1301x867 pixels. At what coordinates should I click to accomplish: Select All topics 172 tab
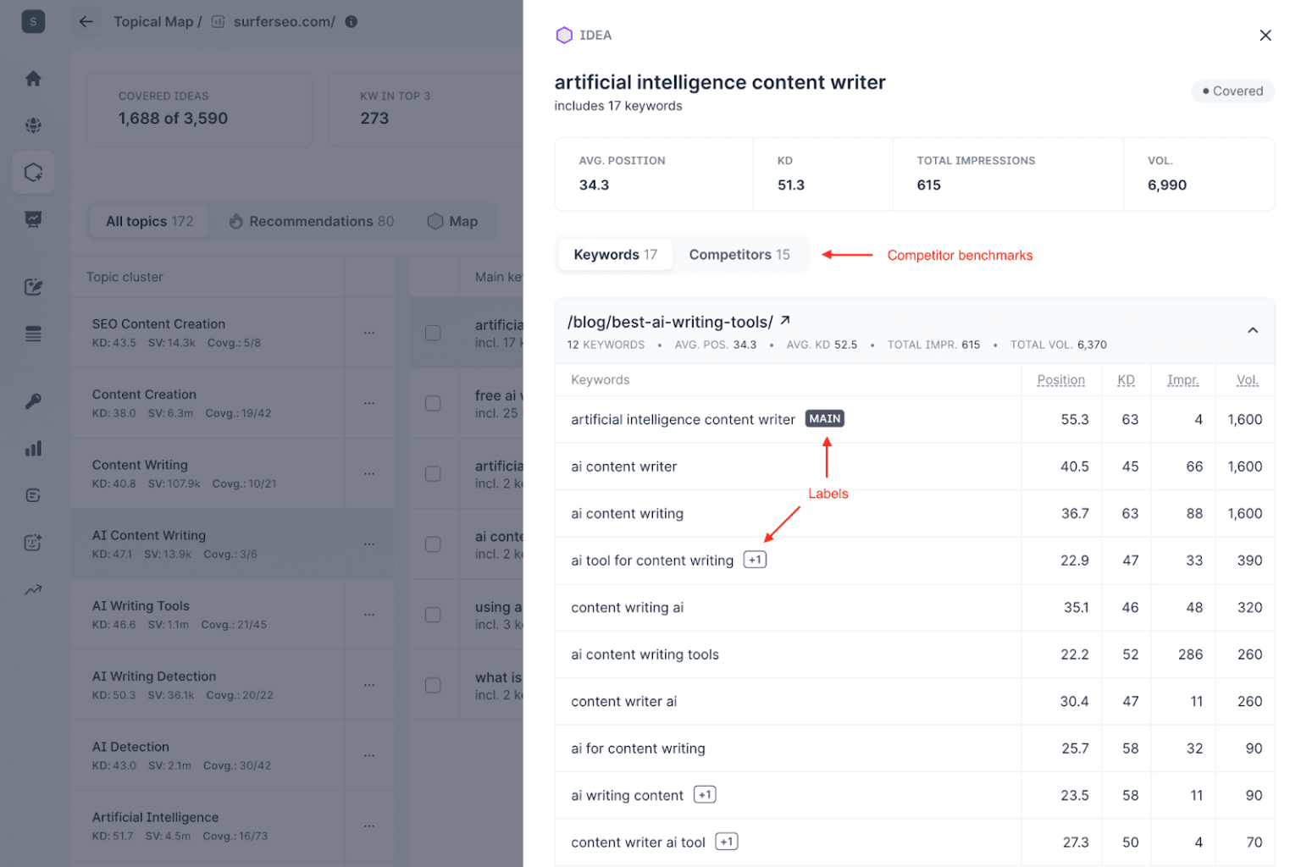pyautogui.click(x=150, y=221)
